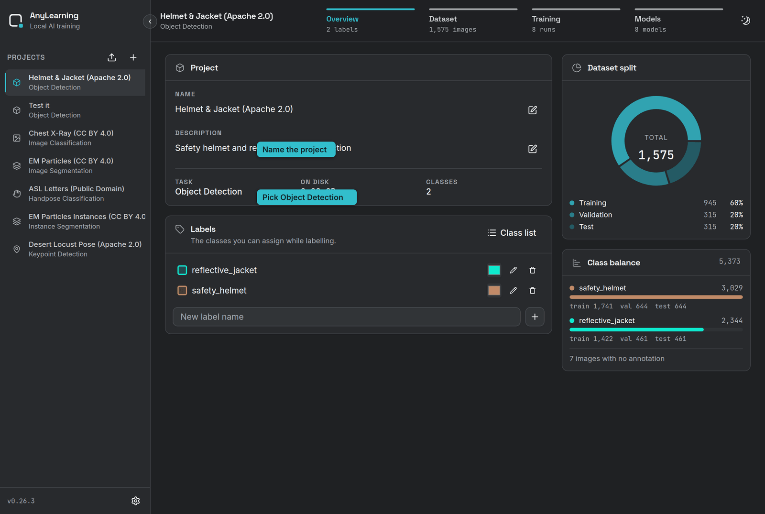This screenshot has height=514, width=765.
Task: Open the EM Particles Instances project
Action: 75,221
